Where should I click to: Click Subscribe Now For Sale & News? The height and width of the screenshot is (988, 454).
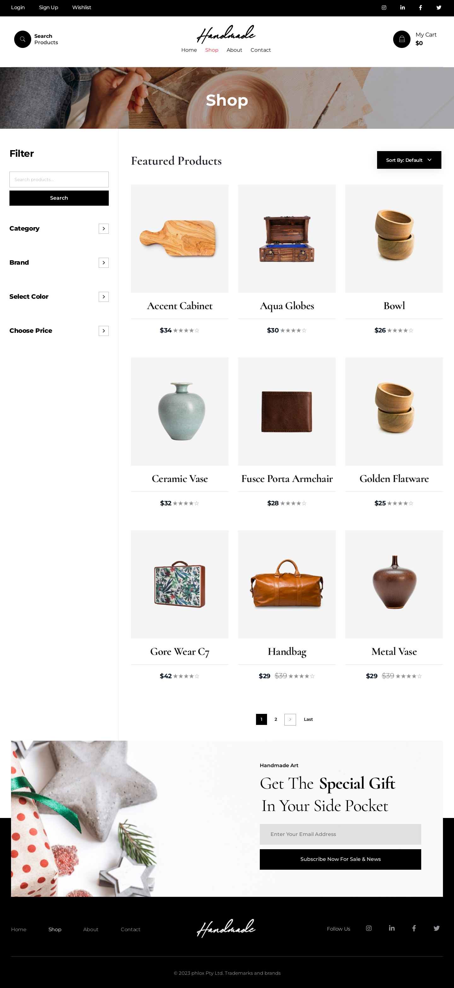click(340, 859)
